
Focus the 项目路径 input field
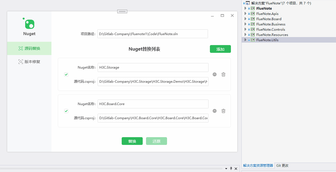click(153, 34)
